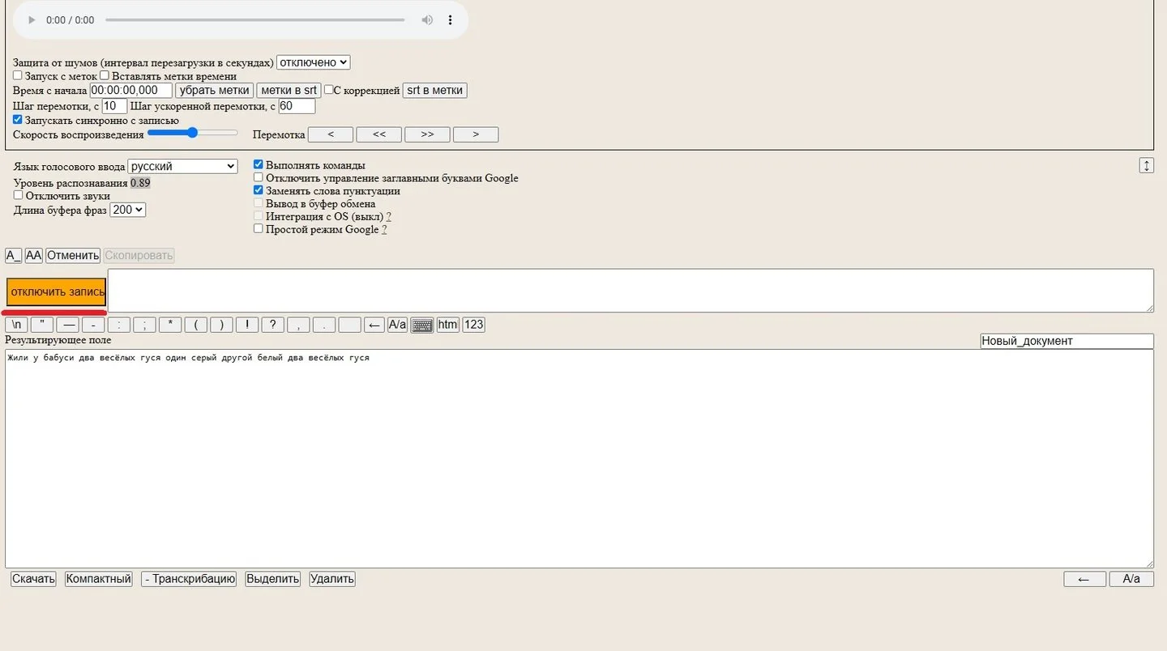Open the noise protection 'отключено' dropdown
The height and width of the screenshot is (651, 1167).
[313, 62]
